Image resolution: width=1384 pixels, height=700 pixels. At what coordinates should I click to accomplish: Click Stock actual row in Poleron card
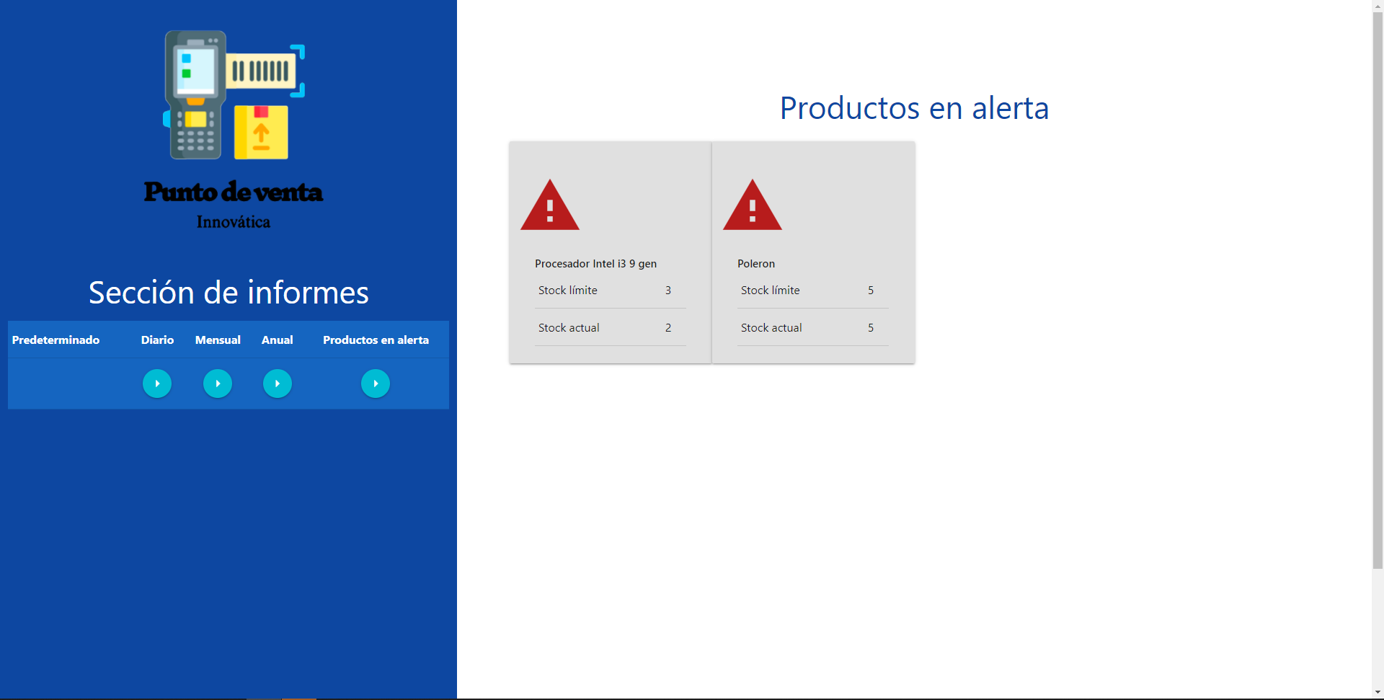[812, 328]
